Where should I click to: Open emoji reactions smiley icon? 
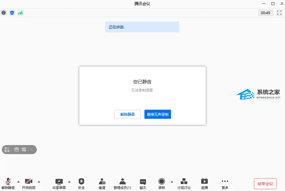(x=17, y=150)
